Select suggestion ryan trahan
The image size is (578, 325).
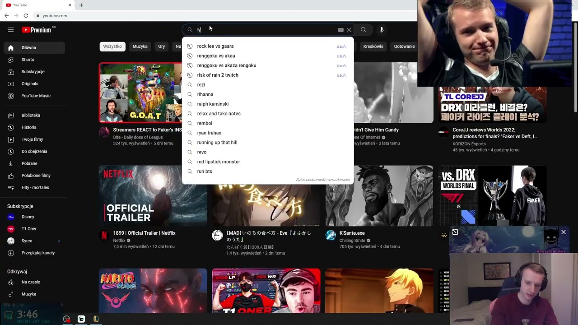pyautogui.click(x=268, y=133)
